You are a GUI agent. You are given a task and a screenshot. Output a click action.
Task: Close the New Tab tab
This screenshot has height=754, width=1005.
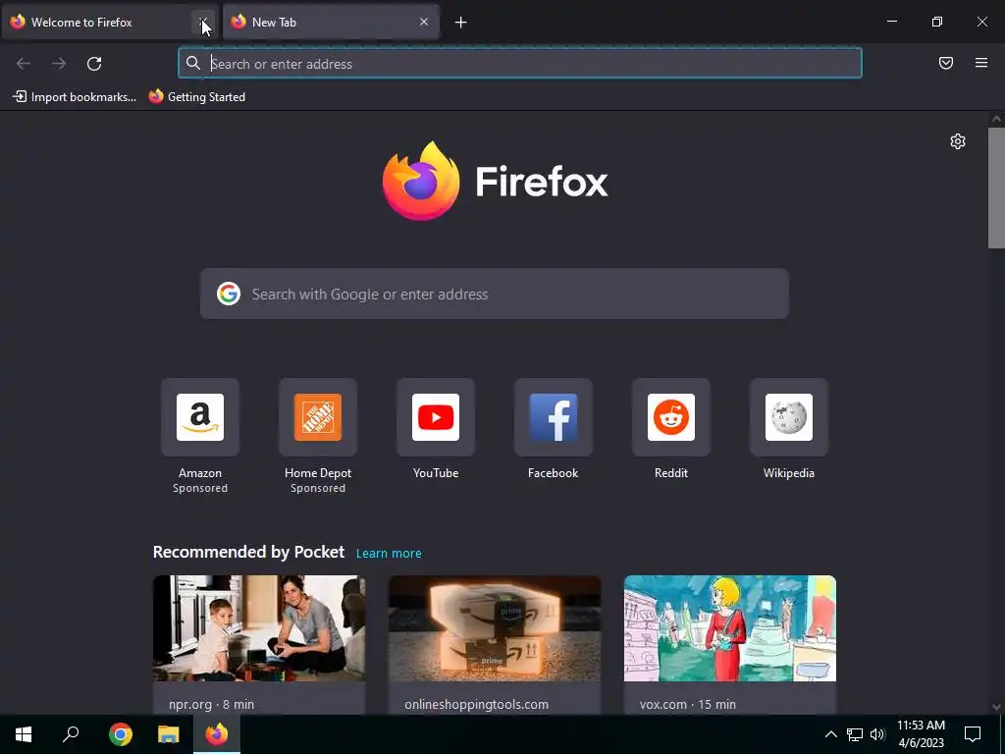coord(424,22)
